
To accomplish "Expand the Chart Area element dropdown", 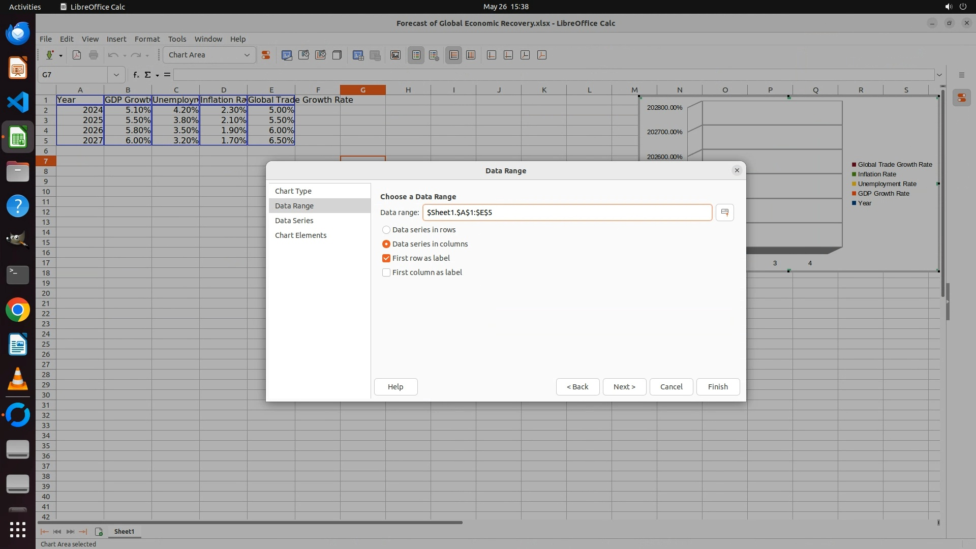I will click(247, 55).
